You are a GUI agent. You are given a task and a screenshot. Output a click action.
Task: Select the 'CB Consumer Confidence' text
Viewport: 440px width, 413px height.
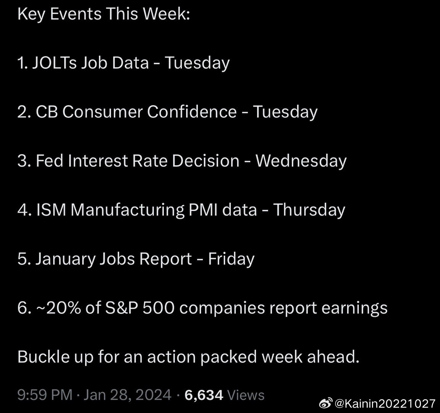(x=136, y=112)
